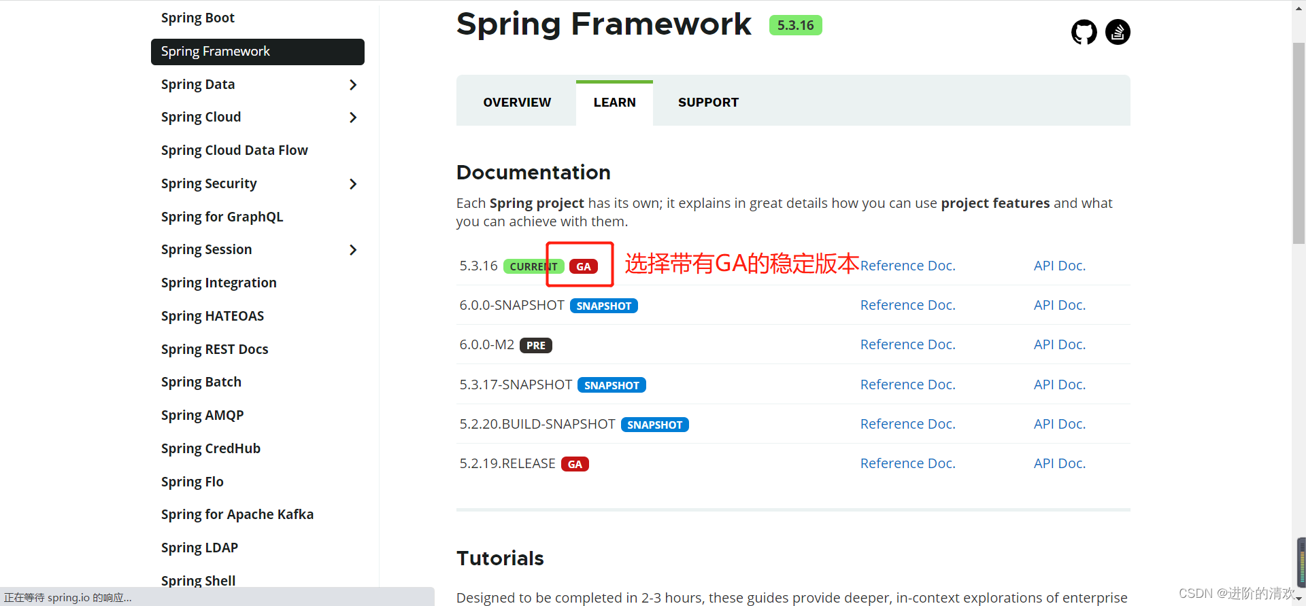1306x606 pixels.
Task: Open Reference Doc. for 6.0.0-M2
Action: (907, 345)
